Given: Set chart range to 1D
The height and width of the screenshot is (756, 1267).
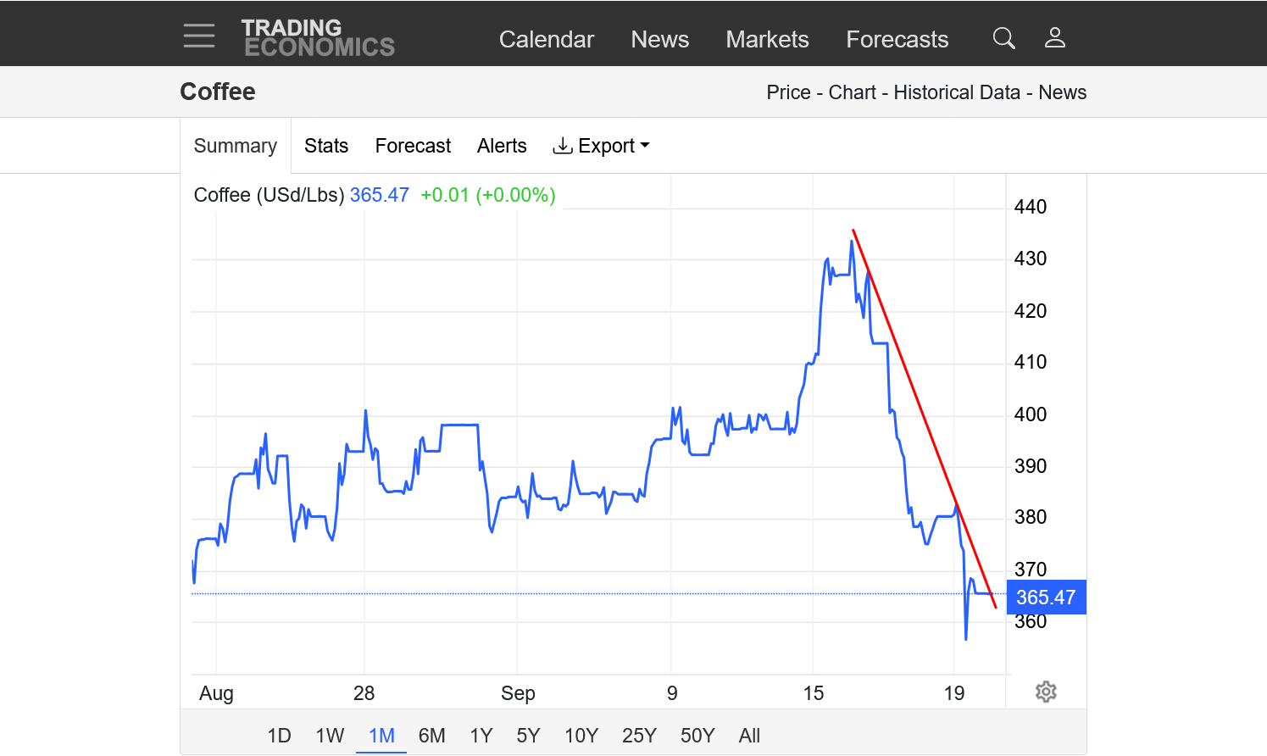Looking at the screenshot, I should click(279, 736).
